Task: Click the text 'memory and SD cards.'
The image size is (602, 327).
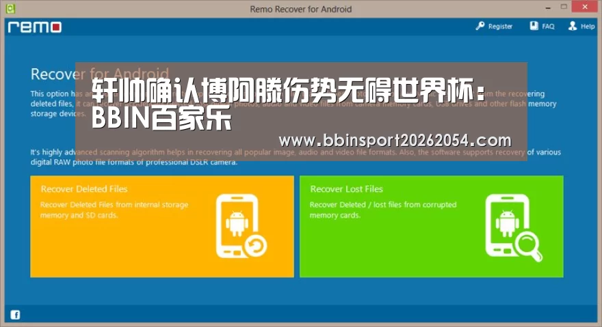Action: tap(79, 216)
